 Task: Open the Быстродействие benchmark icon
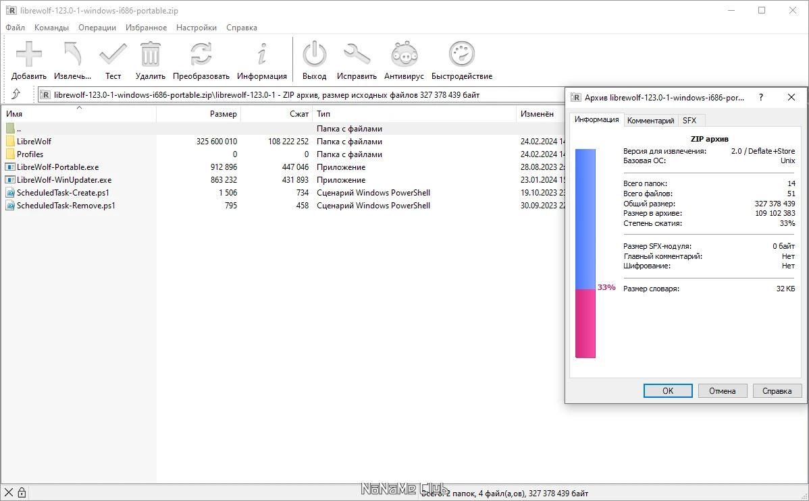pyautogui.click(x=462, y=55)
